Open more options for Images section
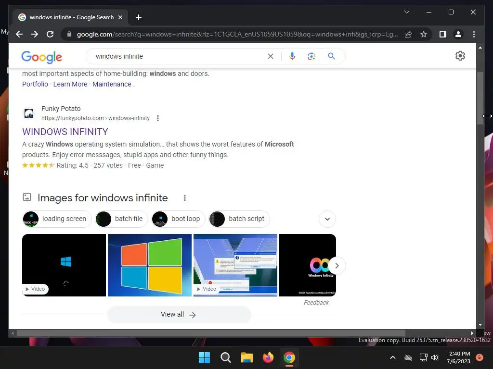 click(x=185, y=198)
